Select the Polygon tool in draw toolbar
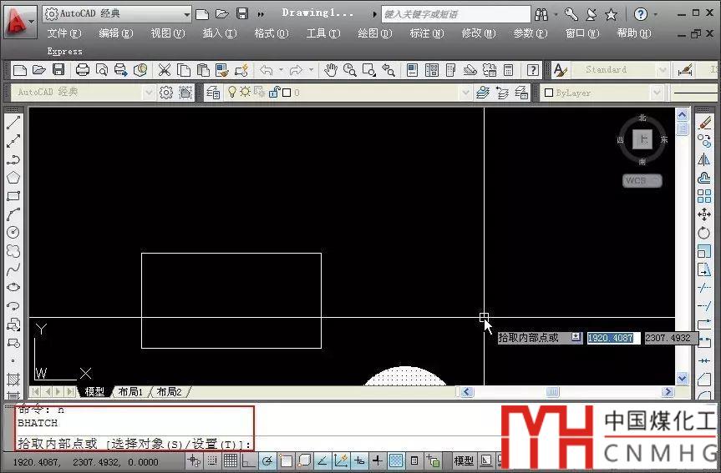This screenshot has width=721, height=473. tap(13, 178)
